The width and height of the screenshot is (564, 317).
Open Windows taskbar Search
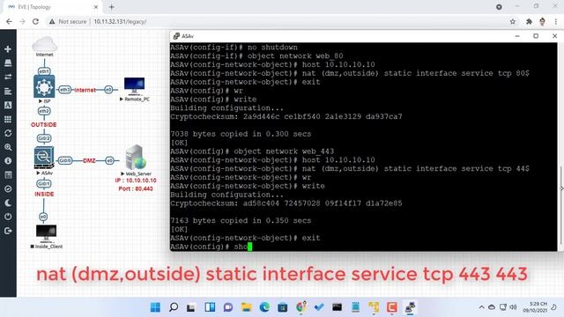click(174, 307)
